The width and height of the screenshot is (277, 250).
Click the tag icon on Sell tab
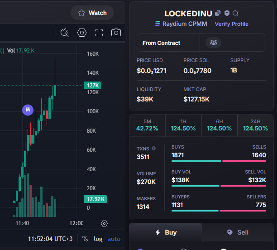(229, 232)
